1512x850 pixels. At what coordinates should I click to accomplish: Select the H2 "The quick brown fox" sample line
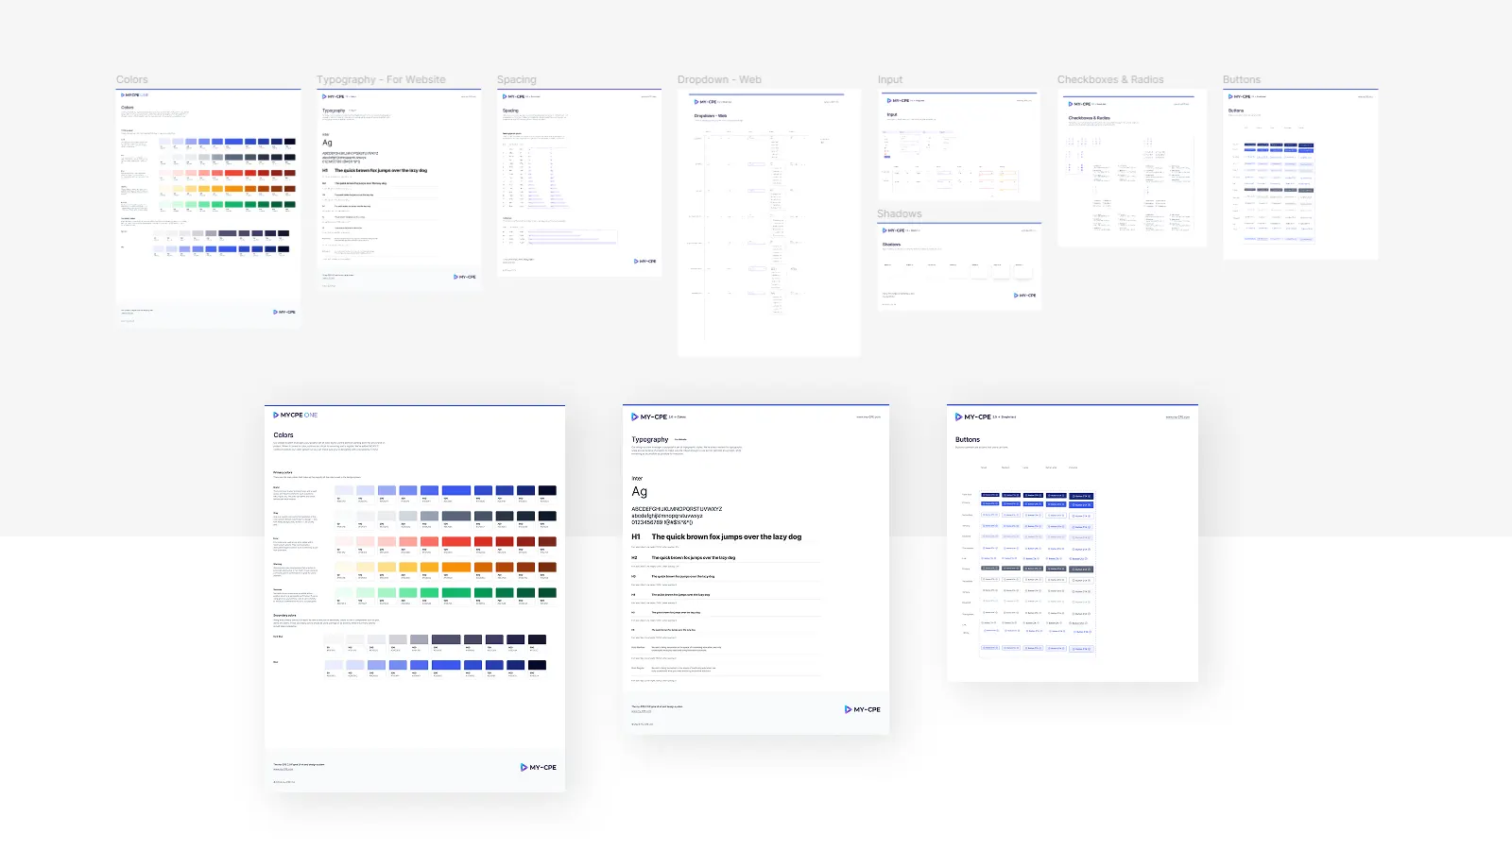coord(693,557)
